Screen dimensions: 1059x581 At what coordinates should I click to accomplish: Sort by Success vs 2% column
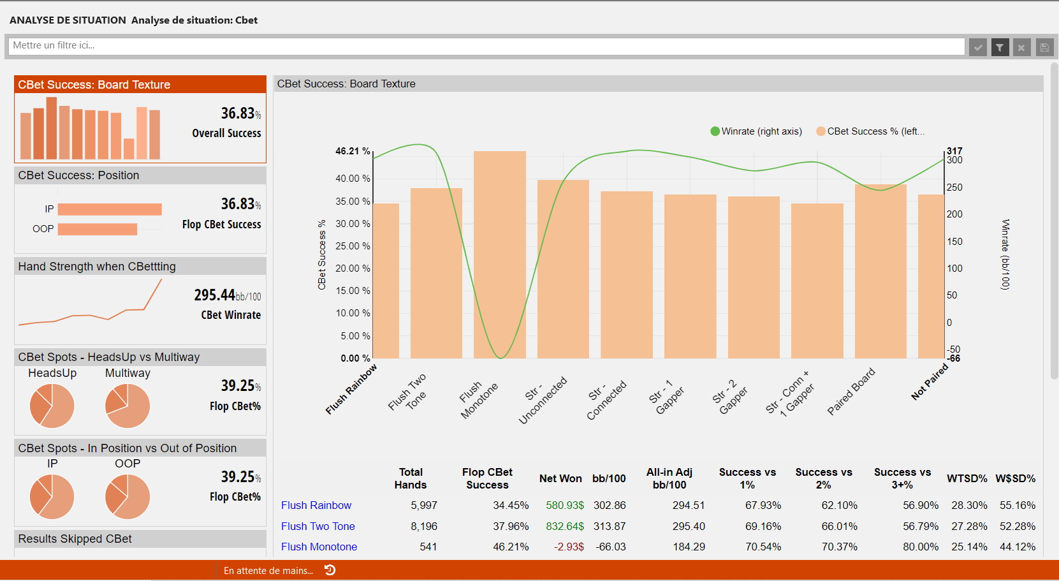[x=824, y=478]
